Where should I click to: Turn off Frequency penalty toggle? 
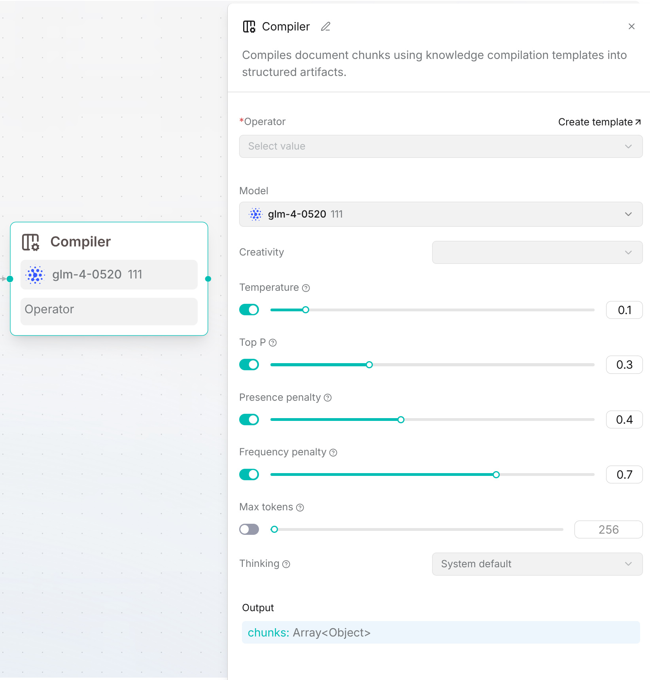249,475
